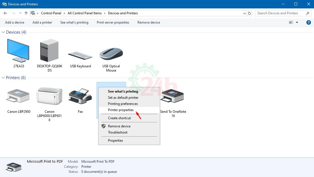This screenshot has width=314, height=177.
Task: Collapse the Printers (6) group
Action: (3, 78)
